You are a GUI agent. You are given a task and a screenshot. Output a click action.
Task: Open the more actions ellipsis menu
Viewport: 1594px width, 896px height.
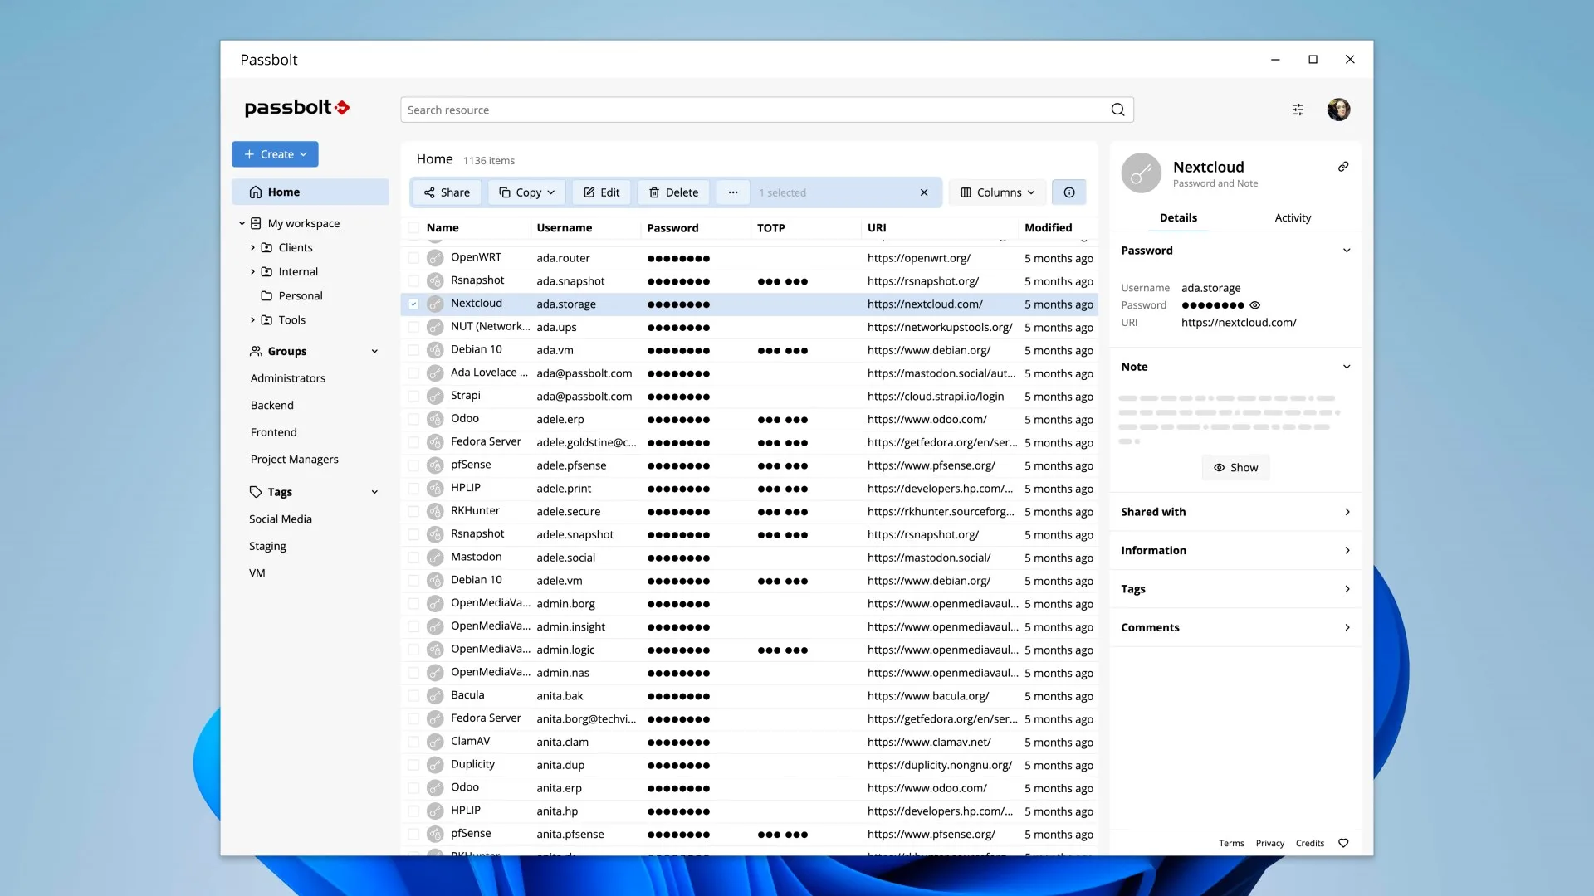733,192
